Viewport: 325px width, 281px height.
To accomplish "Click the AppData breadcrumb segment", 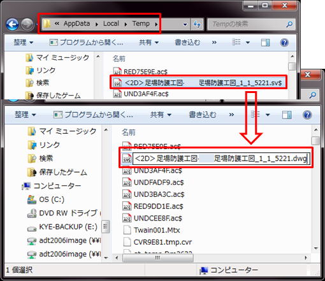I will (76, 24).
